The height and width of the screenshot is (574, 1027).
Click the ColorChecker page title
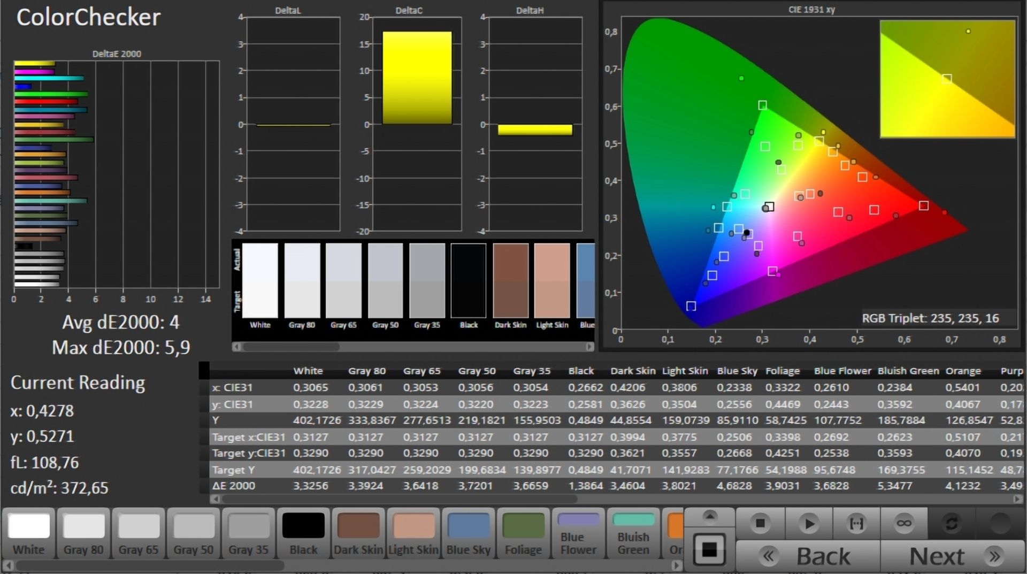pos(88,17)
